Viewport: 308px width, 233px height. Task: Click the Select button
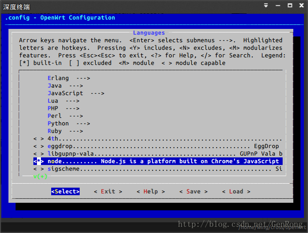pyautogui.click(x=65, y=191)
